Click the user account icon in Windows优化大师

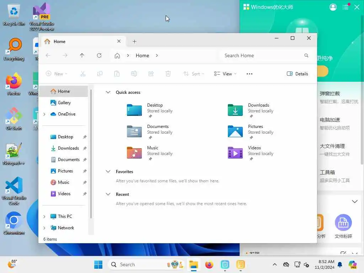[333, 7]
